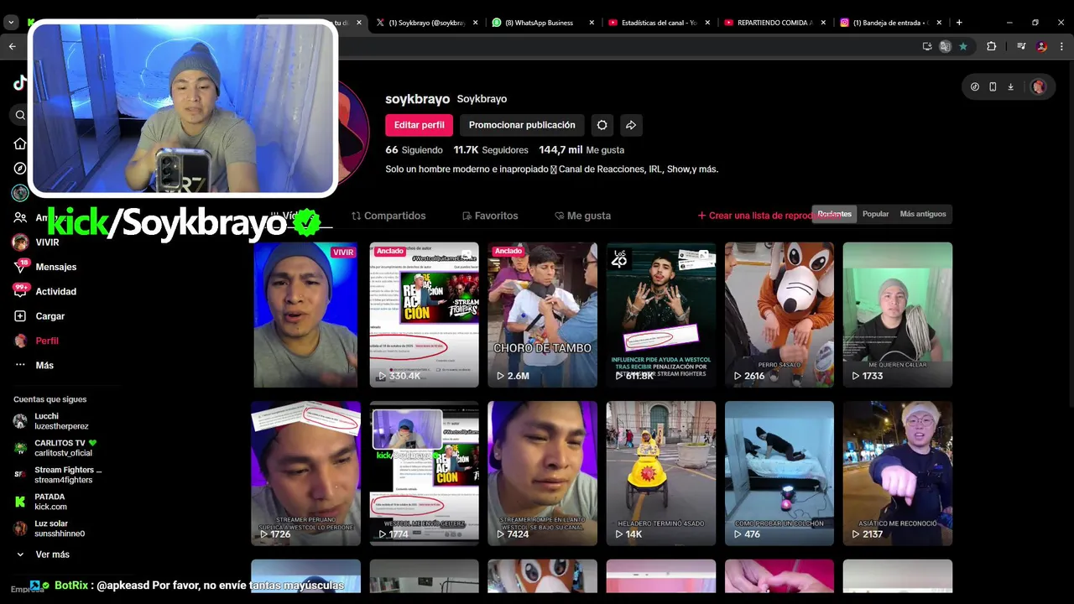Click browser back arrow

tap(12, 46)
